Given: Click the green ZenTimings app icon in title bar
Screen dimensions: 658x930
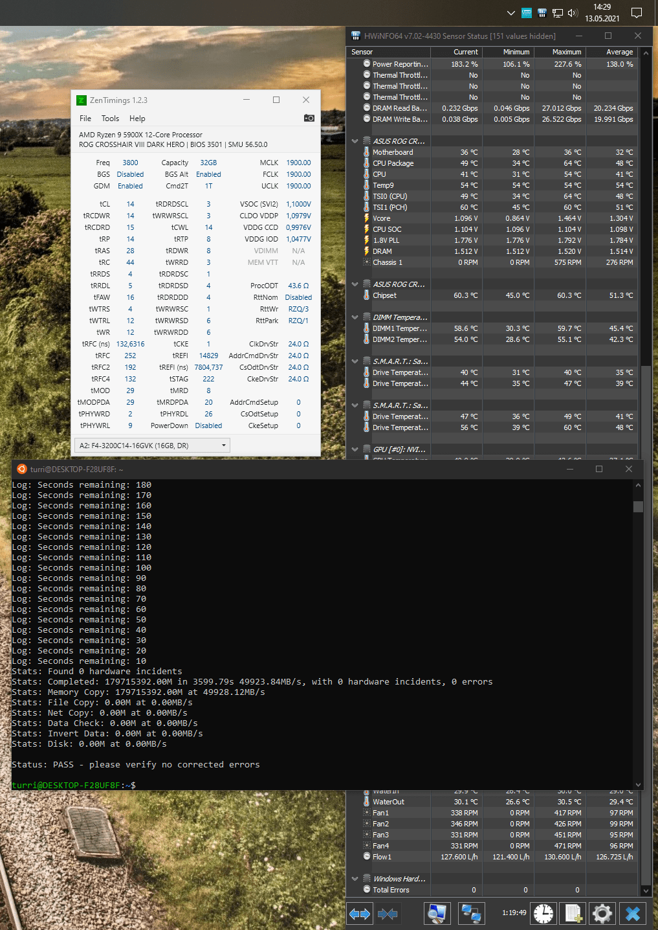Looking at the screenshot, I should click(x=82, y=100).
